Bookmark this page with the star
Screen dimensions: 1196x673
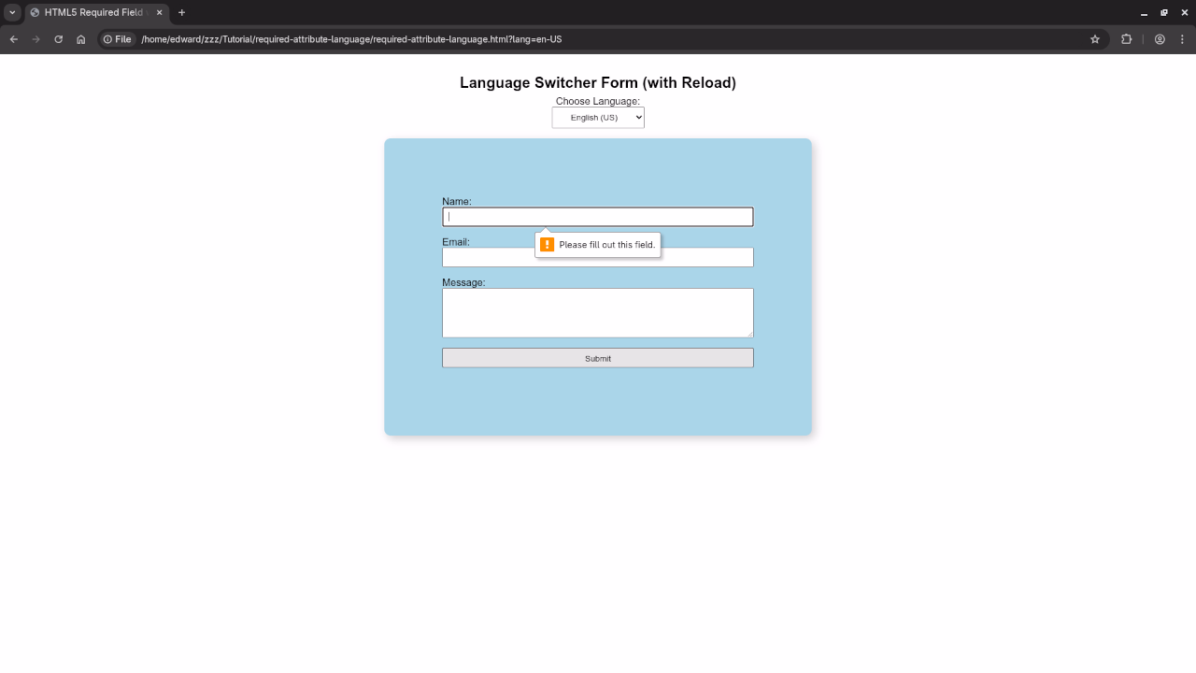pyautogui.click(x=1095, y=39)
